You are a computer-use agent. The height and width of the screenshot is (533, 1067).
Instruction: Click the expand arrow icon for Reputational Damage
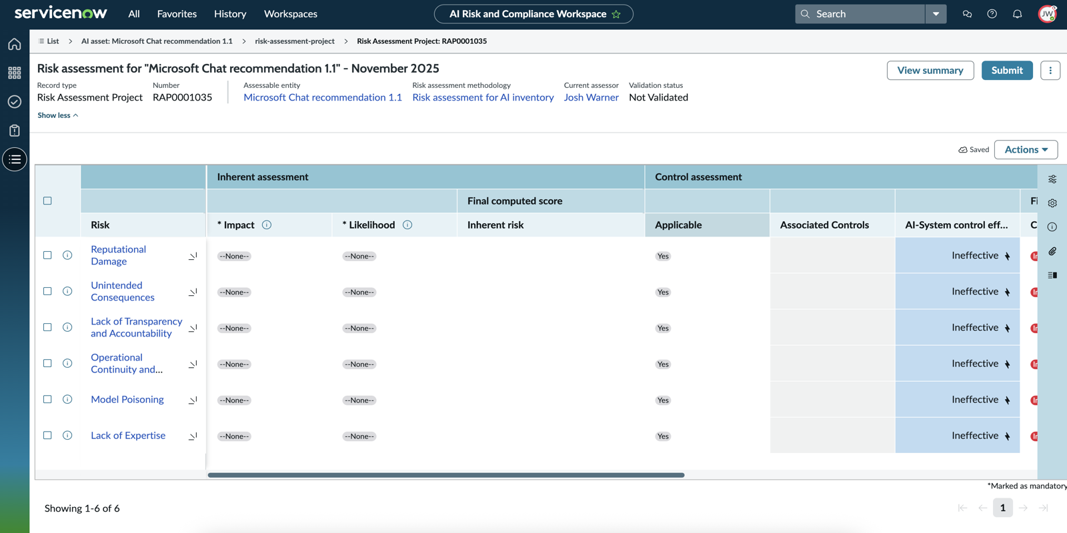(x=193, y=256)
